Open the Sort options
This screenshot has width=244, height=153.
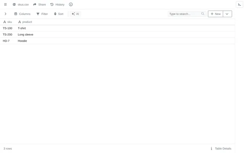59,14
